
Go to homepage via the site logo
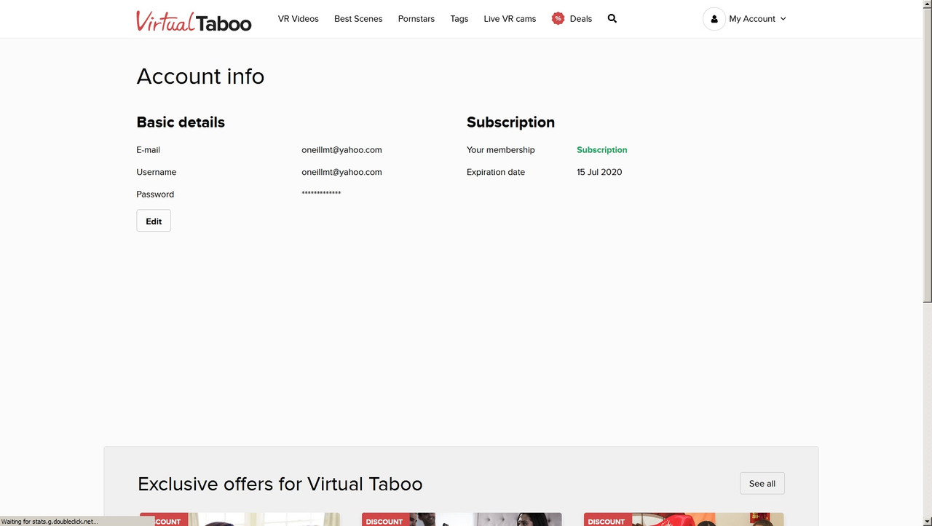[194, 21]
